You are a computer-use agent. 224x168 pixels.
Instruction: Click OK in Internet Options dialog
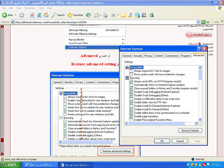(x=162, y=141)
